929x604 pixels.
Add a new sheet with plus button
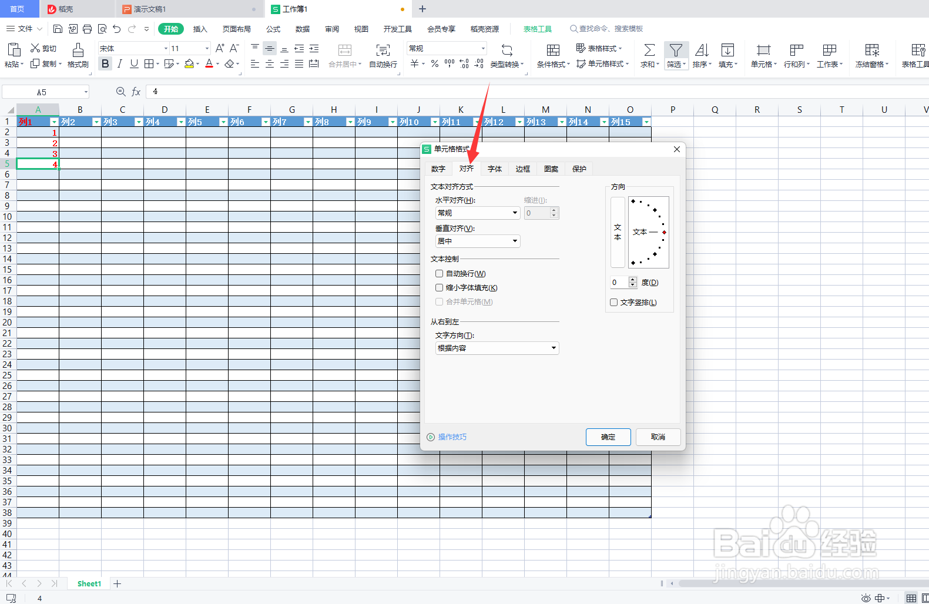pos(118,583)
